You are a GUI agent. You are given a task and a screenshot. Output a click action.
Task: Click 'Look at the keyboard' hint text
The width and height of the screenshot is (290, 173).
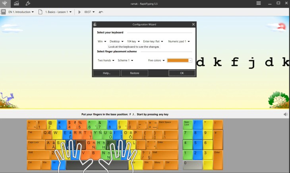click(x=134, y=47)
